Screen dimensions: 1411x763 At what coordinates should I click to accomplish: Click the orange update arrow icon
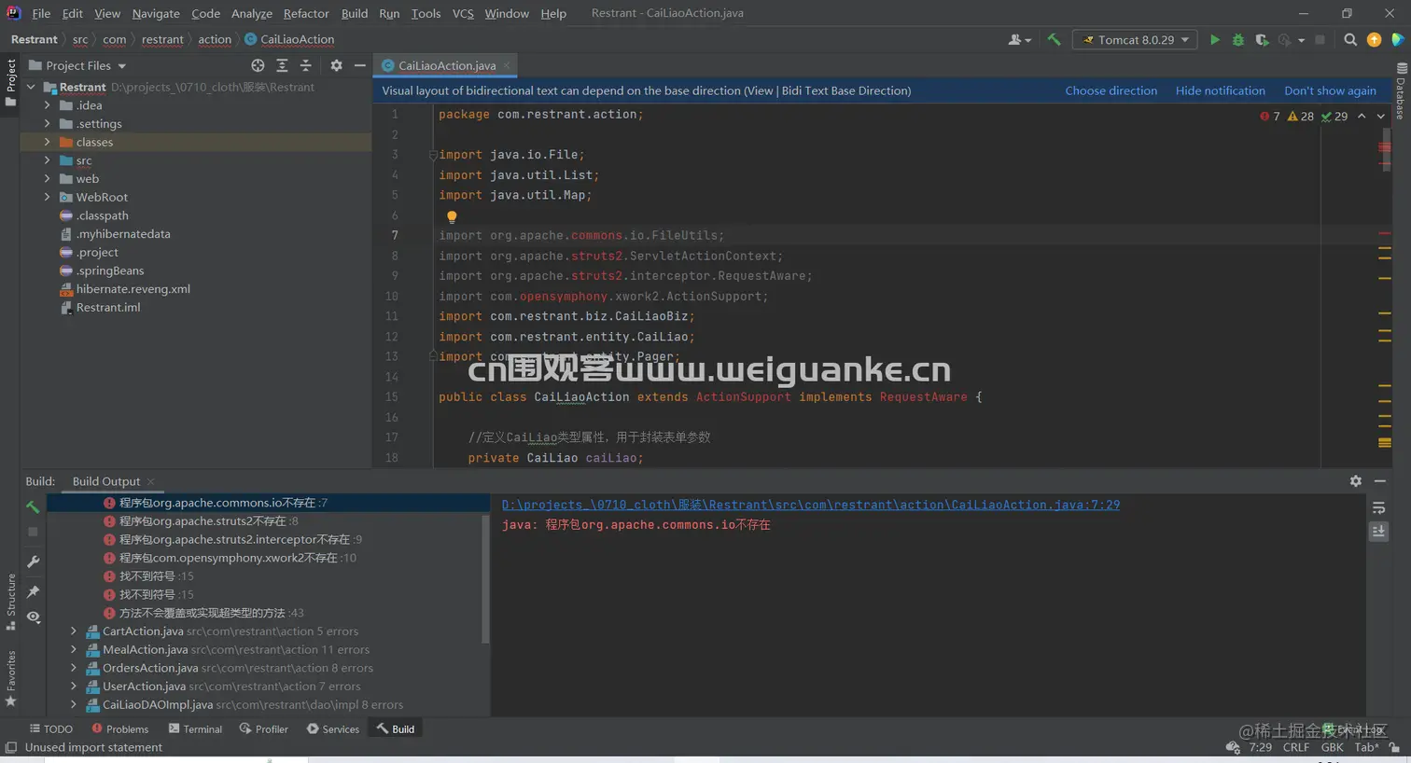coord(1374,40)
